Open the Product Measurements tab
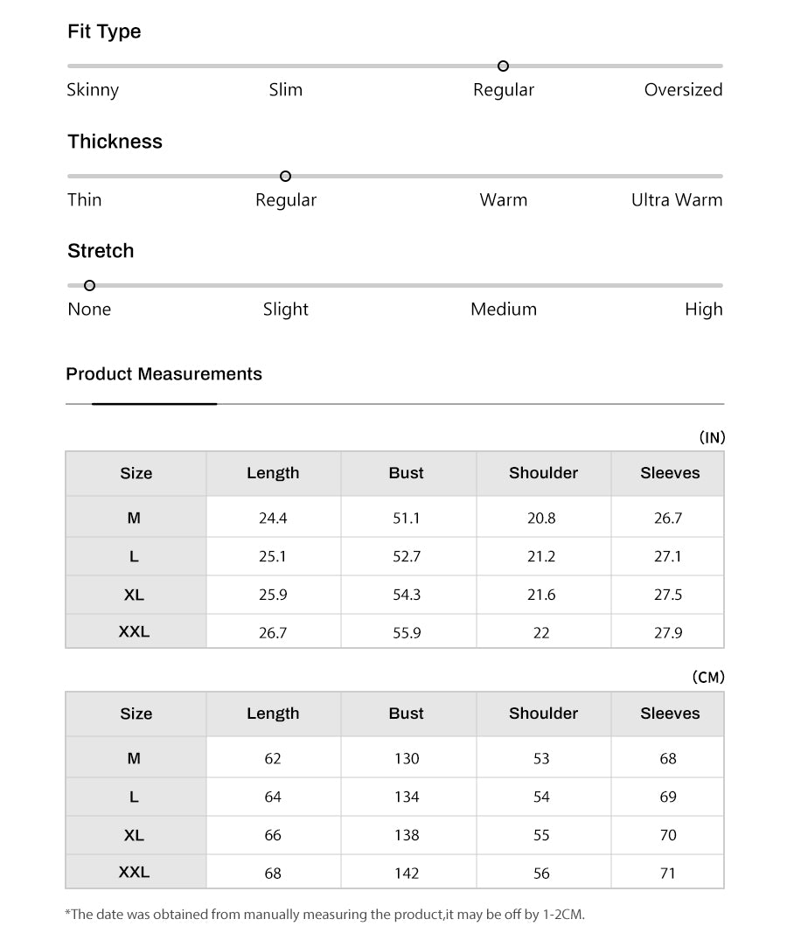Screen dimensions: 787x947 click(164, 374)
